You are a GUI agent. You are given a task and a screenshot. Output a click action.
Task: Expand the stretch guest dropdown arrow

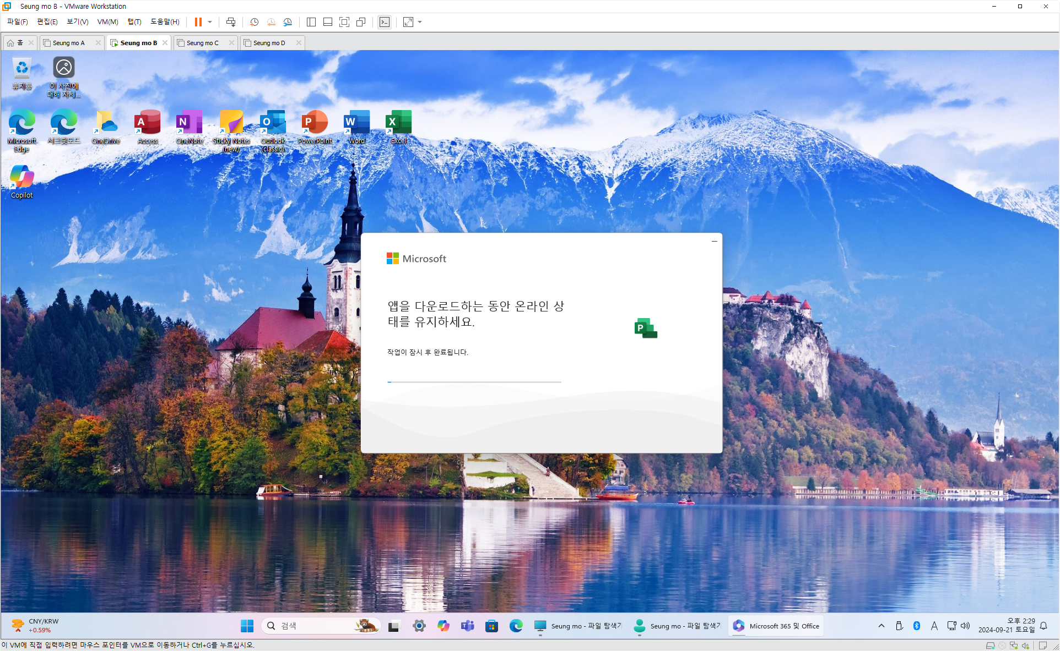[420, 22]
